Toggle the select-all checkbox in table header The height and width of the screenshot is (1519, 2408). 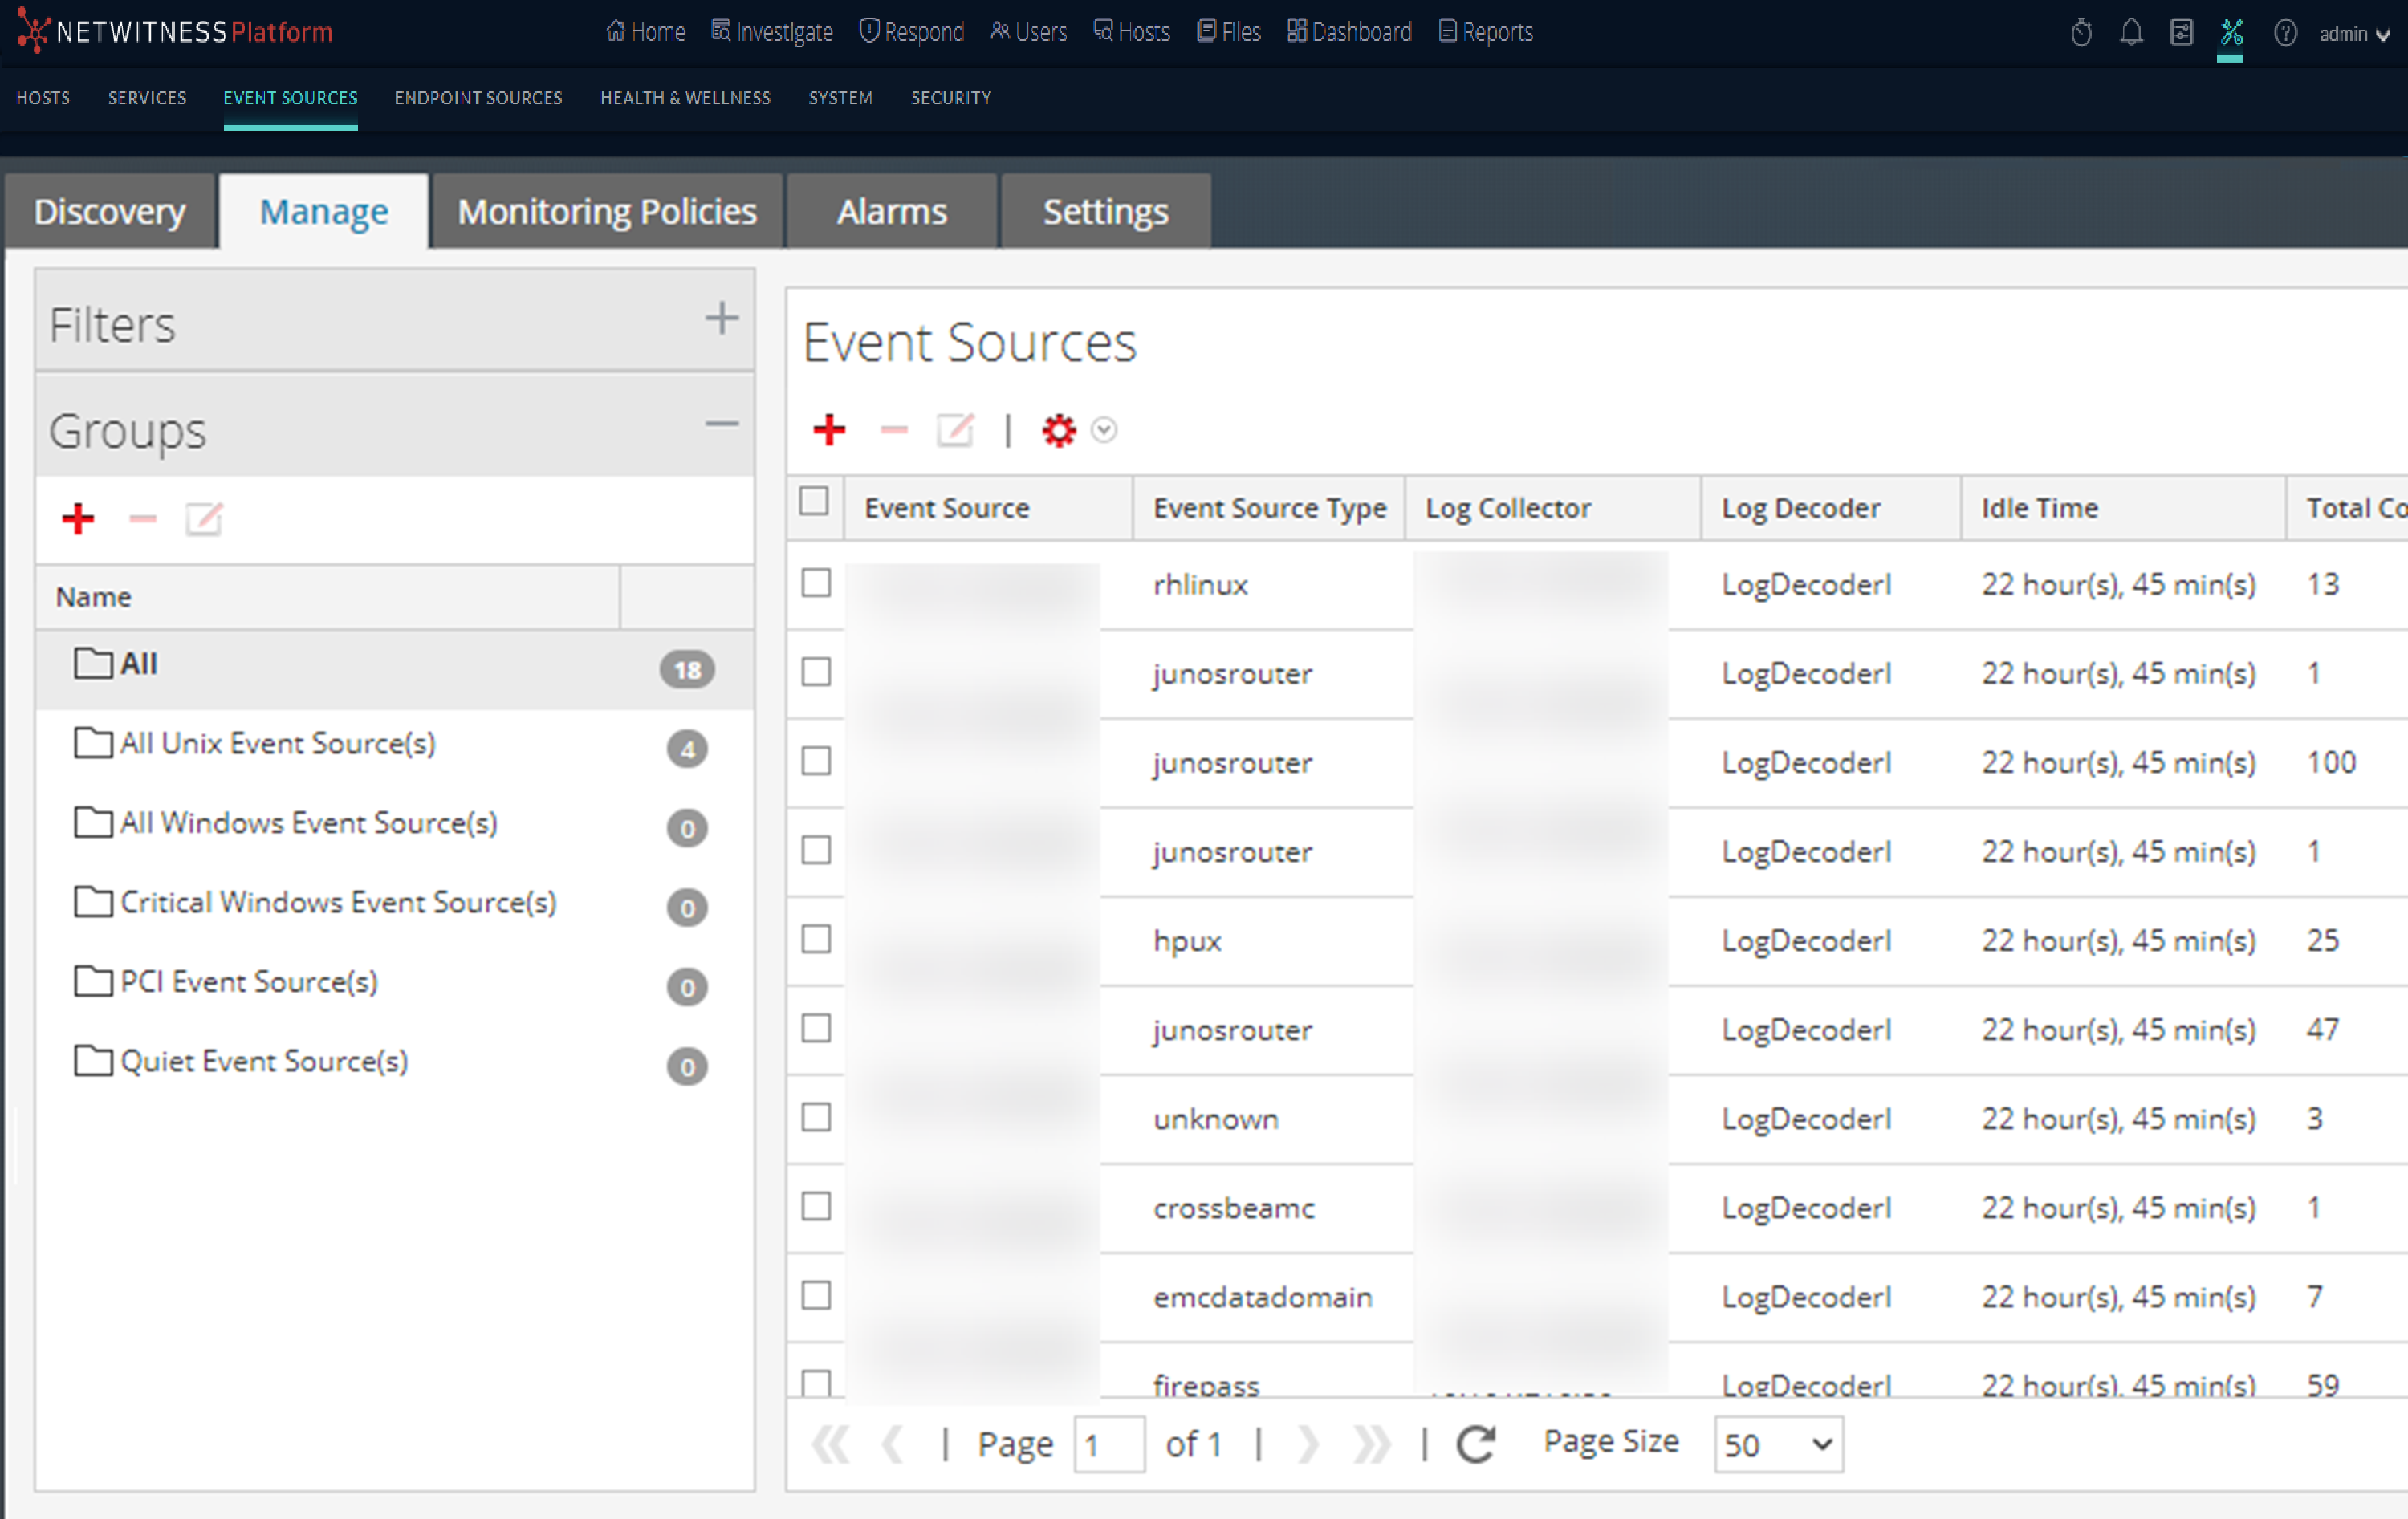pos(814,501)
